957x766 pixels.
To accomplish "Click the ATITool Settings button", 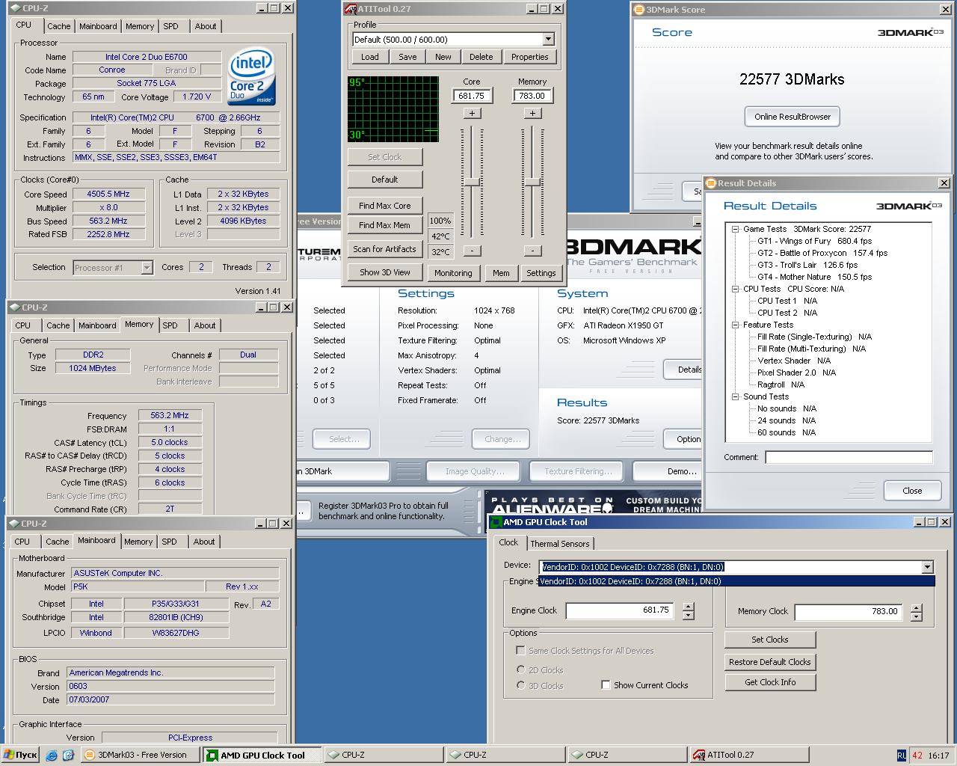I will tap(541, 273).
